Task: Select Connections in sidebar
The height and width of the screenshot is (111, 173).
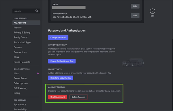Action: tap(26, 52)
